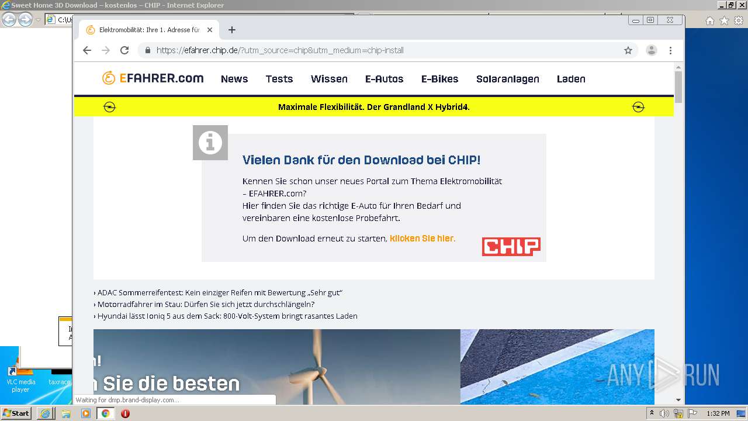
Task: Open the E-Autos section
Action: [x=384, y=79]
